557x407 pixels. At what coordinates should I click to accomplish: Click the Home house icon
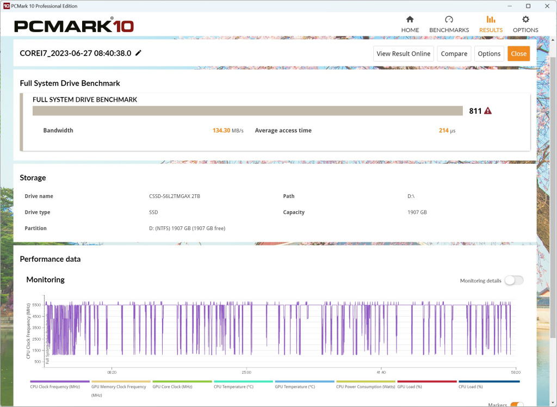click(x=410, y=19)
